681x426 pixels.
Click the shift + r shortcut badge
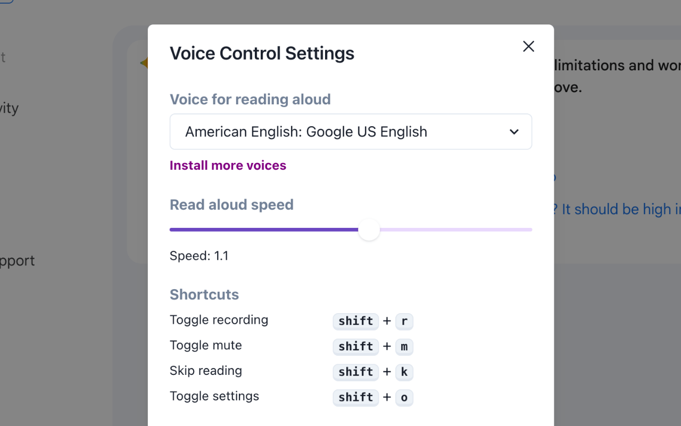(373, 321)
